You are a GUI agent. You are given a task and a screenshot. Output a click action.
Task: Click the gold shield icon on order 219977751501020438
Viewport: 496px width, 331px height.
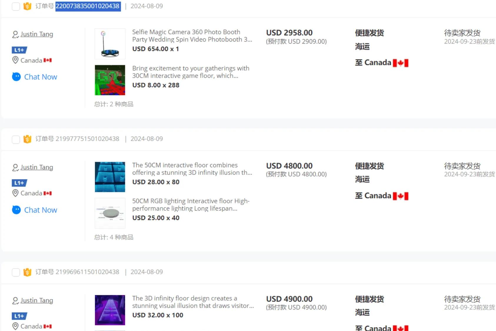[x=27, y=139]
